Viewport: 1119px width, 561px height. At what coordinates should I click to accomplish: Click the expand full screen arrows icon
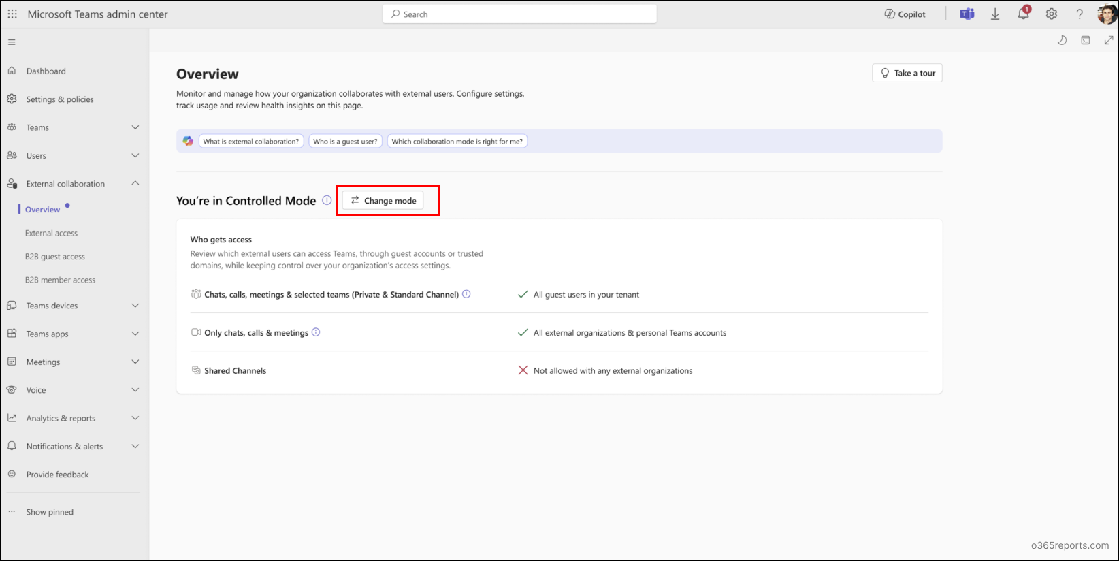(1109, 41)
